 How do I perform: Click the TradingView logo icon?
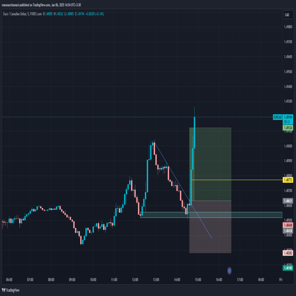pyautogui.click(x=4, y=290)
